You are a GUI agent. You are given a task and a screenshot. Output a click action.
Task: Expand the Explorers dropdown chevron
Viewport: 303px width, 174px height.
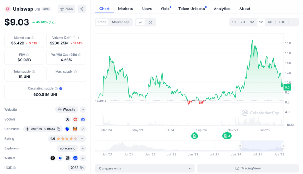tap(83, 148)
